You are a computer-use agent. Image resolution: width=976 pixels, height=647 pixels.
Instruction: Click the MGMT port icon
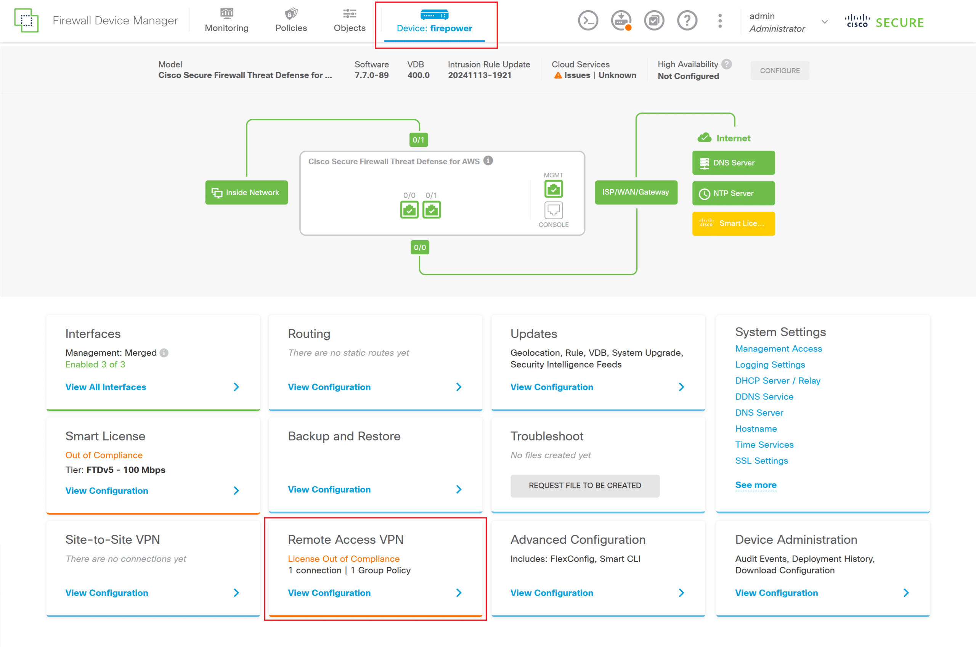click(553, 189)
